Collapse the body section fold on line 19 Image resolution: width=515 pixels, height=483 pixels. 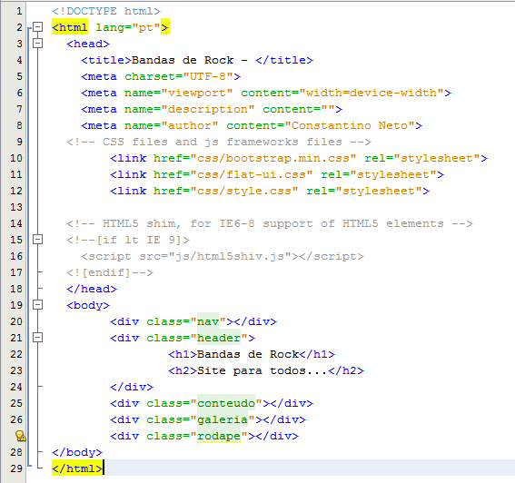38,305
